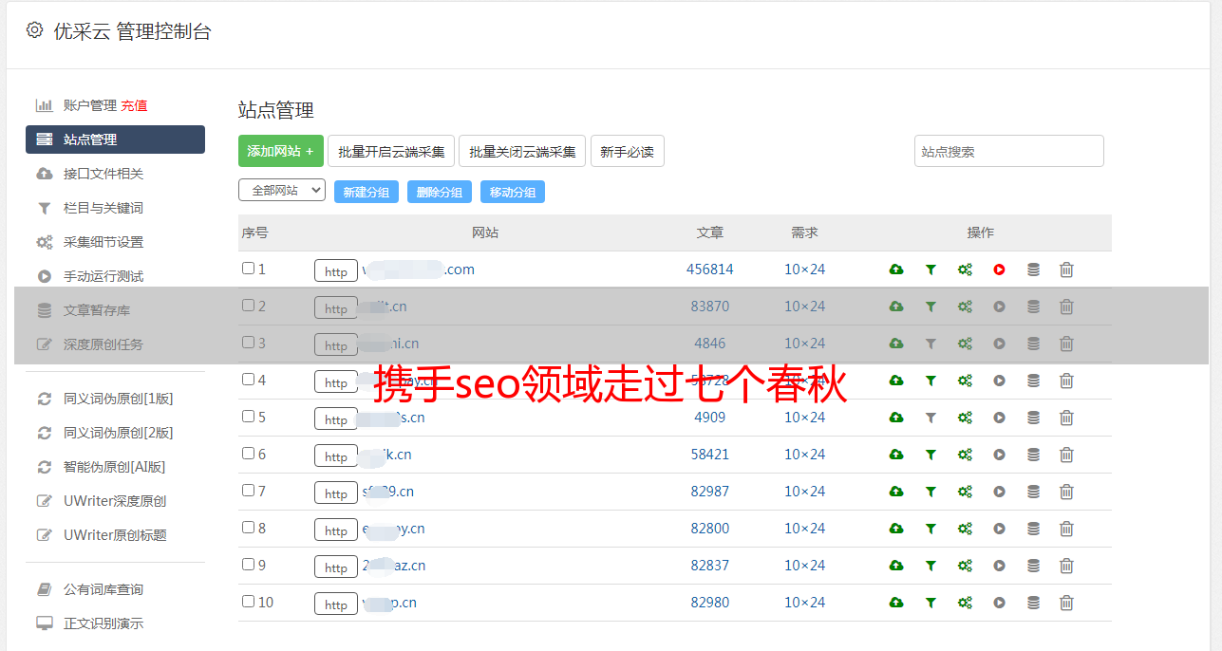The height and width of the screenshot is (651, 1222).
Task: Open the filter icon for site 1
Action: click(x=931, y=270)
